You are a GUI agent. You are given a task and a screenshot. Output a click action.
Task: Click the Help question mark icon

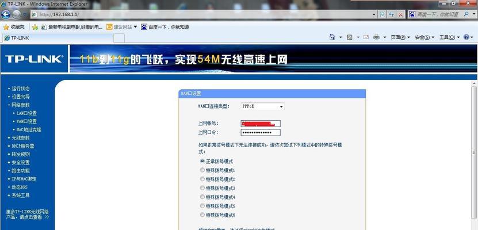[466, 37]
